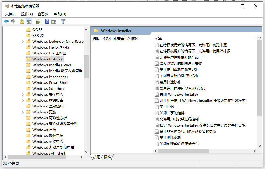The height and width of the screenshot is (169, 265).
Task: Click policy icon for 关闭 Windows Installer
Action: point(156,95)
